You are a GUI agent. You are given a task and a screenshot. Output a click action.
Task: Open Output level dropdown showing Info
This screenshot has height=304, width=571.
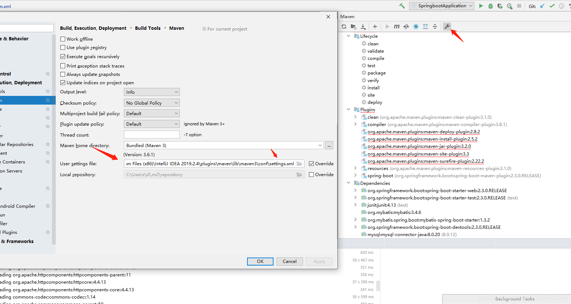[152, 92]
